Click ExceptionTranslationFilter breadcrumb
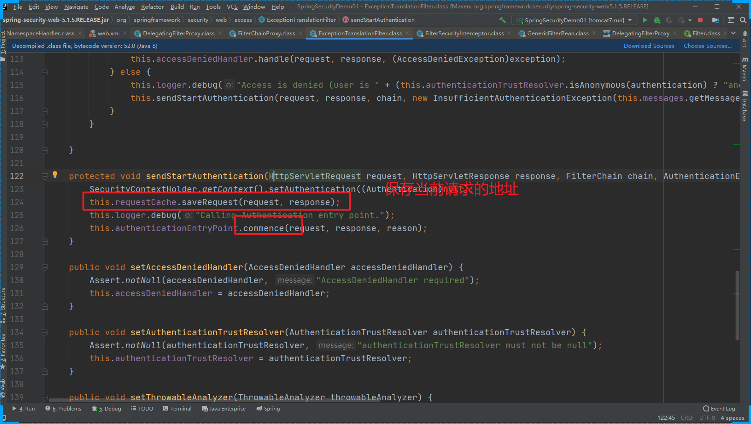This screenshot has height=424, width=751. pos(297,20)
